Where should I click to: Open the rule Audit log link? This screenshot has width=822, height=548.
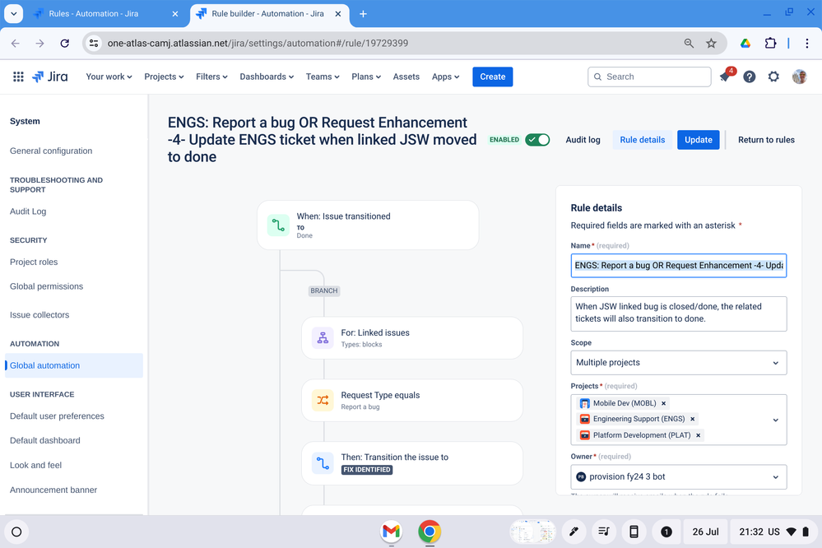tap(583, 140)
